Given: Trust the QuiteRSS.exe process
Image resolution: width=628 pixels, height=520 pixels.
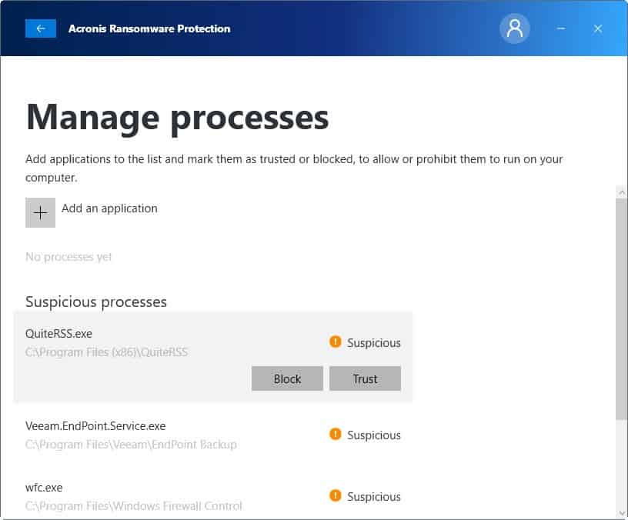Looking at the screenshot, I should tap(365, 378).
